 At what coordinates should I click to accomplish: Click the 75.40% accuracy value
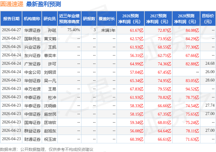coord(74,30)
